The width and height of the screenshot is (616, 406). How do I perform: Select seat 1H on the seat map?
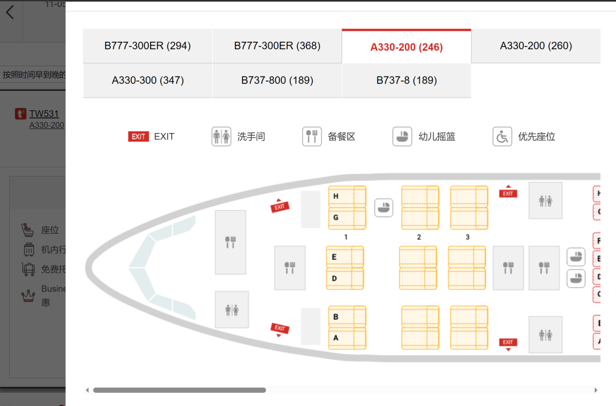tap(347, 197)
